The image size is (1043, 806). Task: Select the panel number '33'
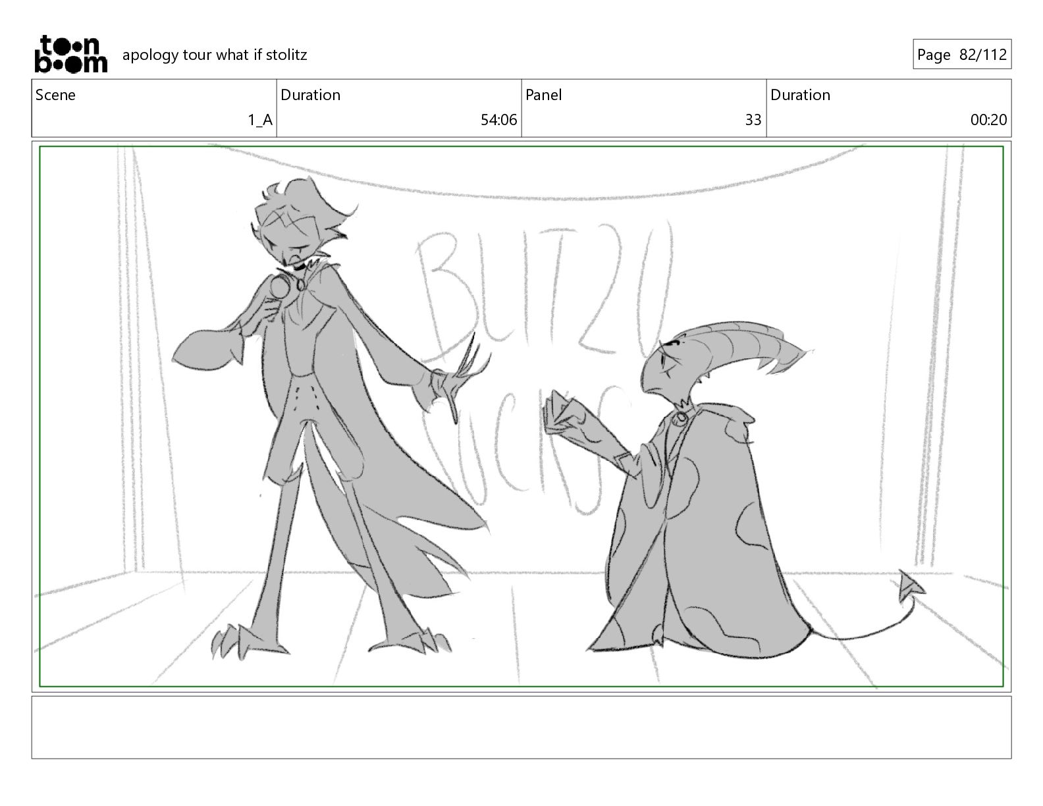[753, 120]
